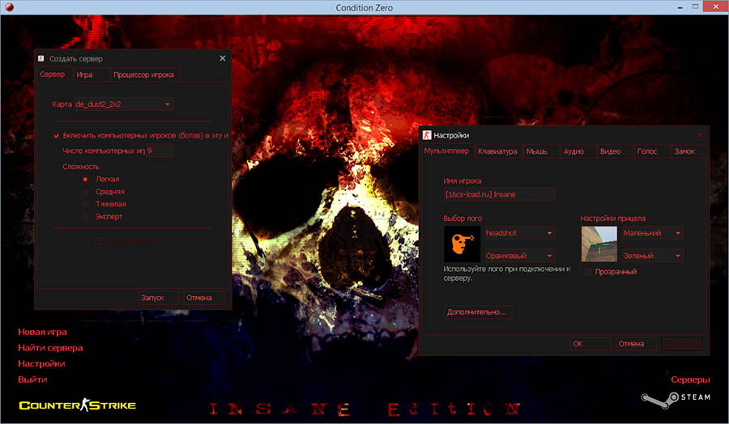This screenshot has width=729, height=424.
Task: Click the bot count input field
Action: [x=160, y=151]
